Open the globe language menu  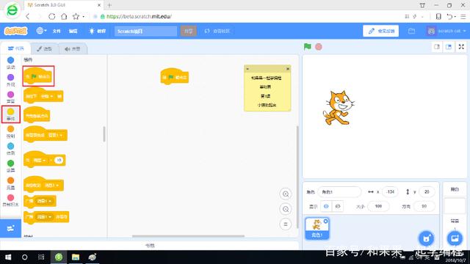coord(41,31)
